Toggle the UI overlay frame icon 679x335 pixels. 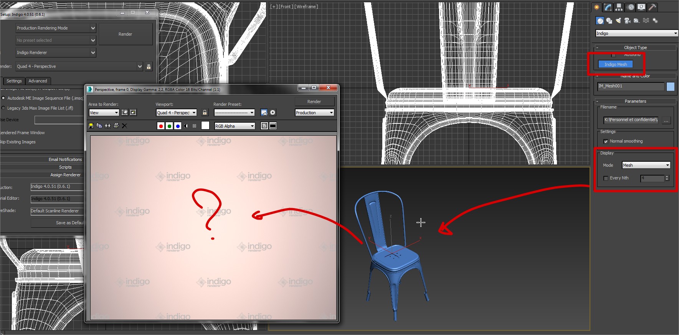[x=264, y=126]
